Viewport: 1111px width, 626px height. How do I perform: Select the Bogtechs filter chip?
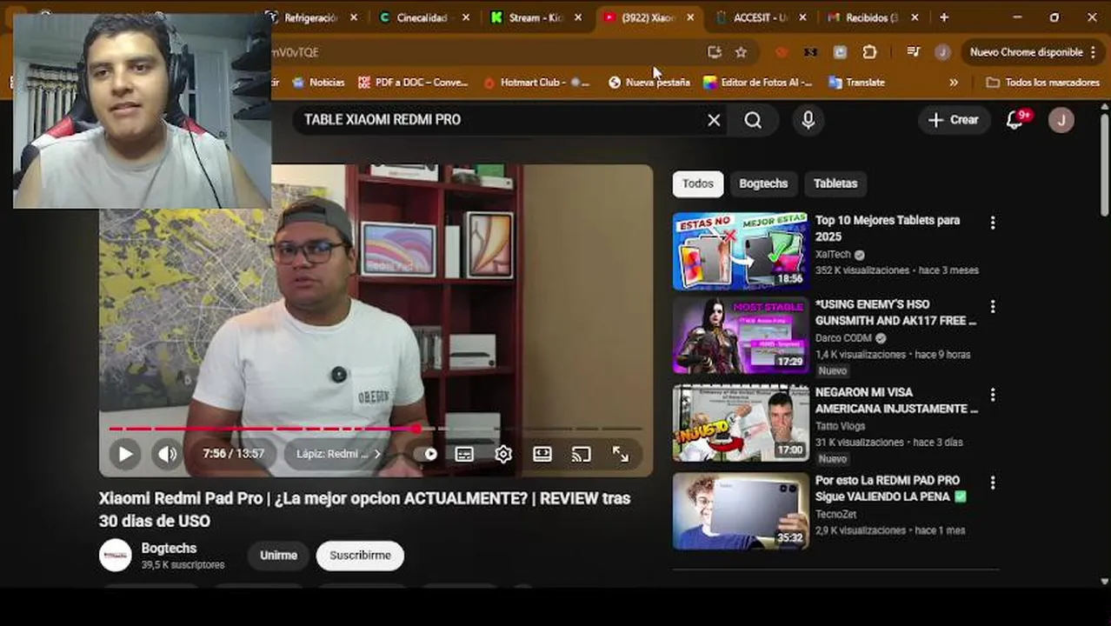coord(763,183)
